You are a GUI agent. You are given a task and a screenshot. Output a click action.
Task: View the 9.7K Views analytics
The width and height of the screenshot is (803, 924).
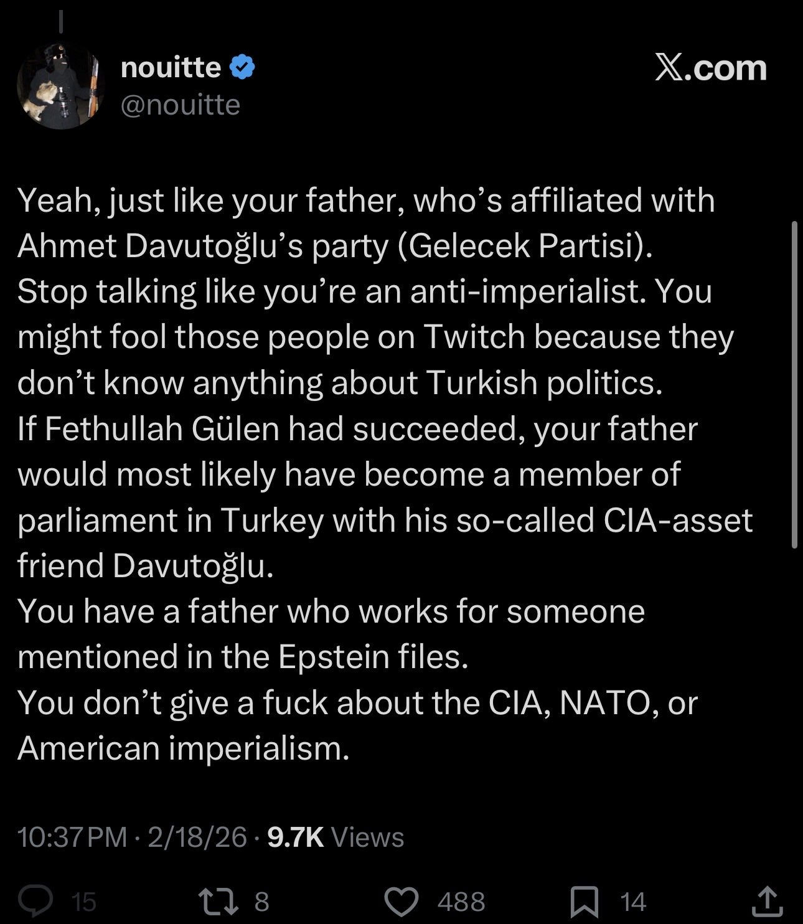[336, 837]
